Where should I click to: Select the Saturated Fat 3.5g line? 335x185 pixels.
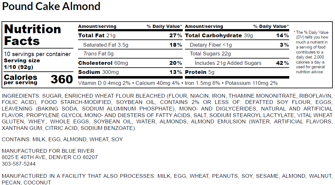106,45
